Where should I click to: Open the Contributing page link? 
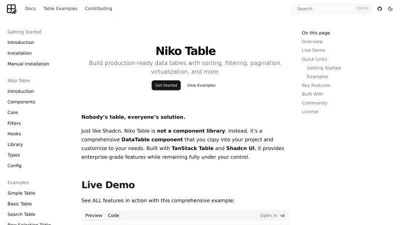click(x=98, y=8)
